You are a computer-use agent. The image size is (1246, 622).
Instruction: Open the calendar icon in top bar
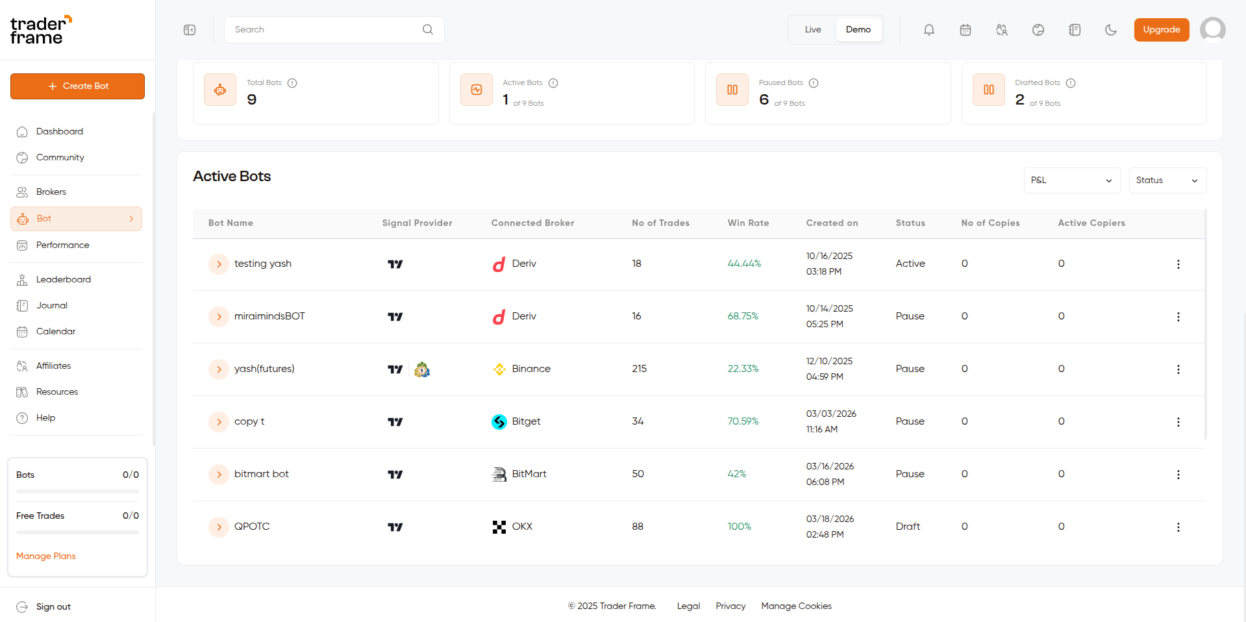coord(966,30)
